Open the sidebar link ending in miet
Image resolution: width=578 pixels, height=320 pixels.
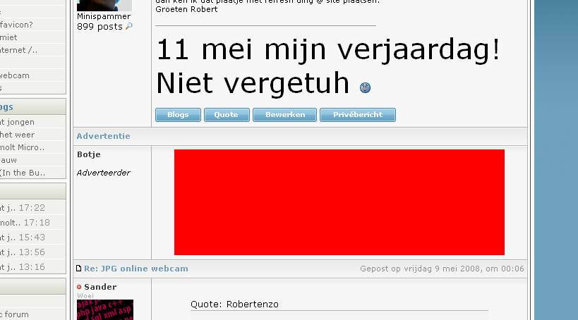(8, 37)
